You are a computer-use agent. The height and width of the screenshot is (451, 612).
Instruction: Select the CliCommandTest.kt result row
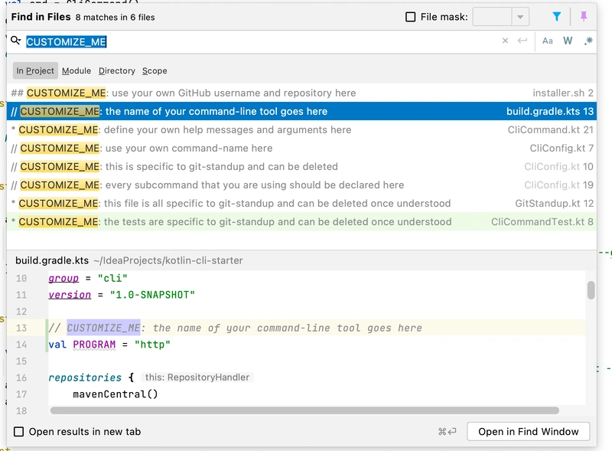302,222
